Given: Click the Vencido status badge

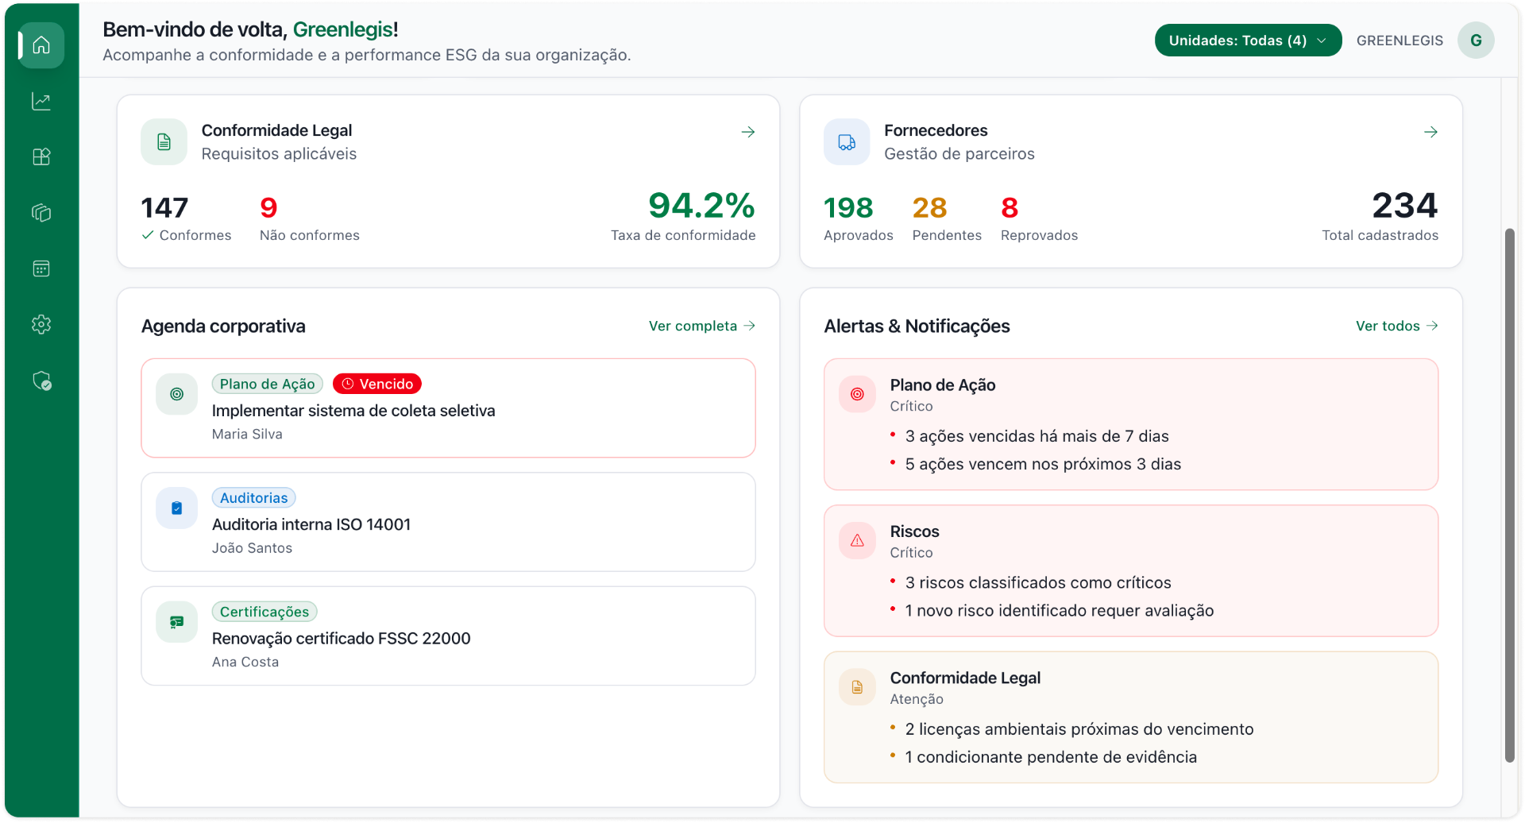Looking at the screenshot, I should click(376, 383).
